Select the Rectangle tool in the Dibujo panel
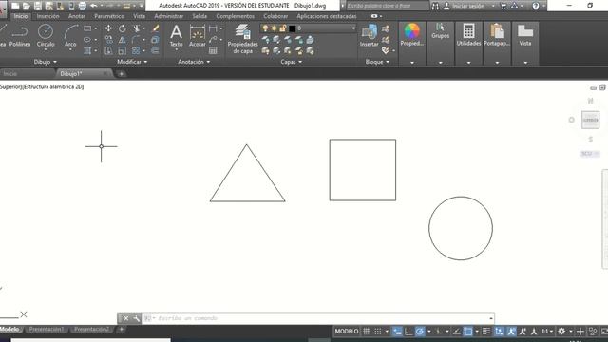Image resolution: width=608 pixels, height=342 pixels. 87,28
